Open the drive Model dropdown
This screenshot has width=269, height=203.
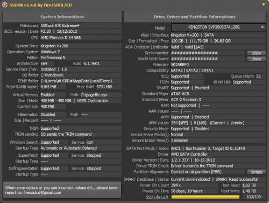[218, 27]
